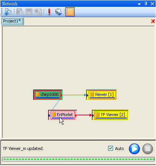The image size is (156, 166).
Task: Toggle the orange square in TF Viewer [2]
Action: tap(97, 115)
